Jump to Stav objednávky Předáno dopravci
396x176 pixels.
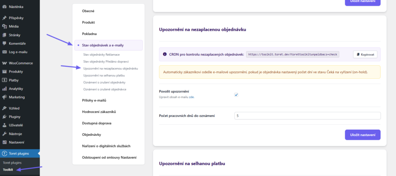pyautogui.click(x=106, y=61)
